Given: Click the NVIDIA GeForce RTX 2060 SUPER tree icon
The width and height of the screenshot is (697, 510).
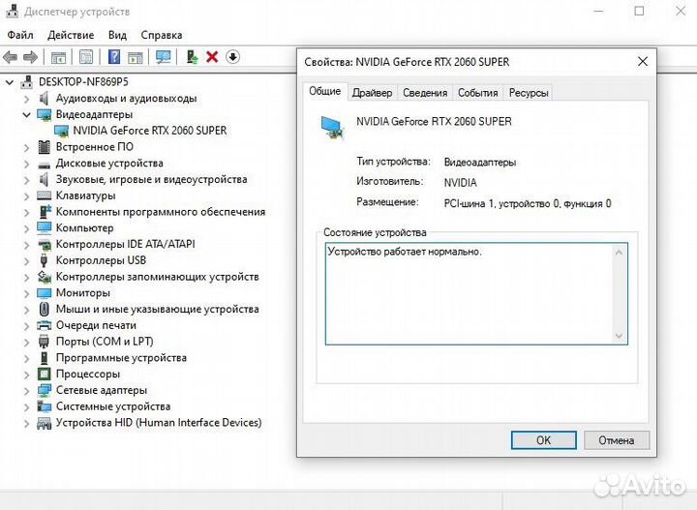Looking at the screenshot, I should pyautogui.click(x=61, y=131).
